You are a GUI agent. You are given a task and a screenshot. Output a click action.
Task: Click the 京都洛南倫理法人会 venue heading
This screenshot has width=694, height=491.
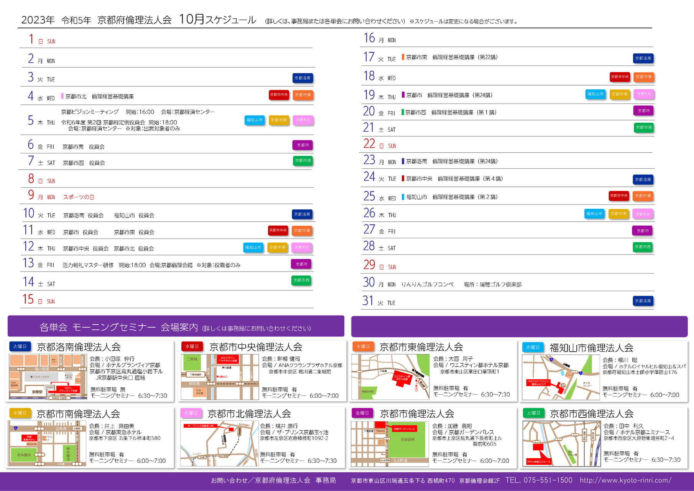[79, 347]
